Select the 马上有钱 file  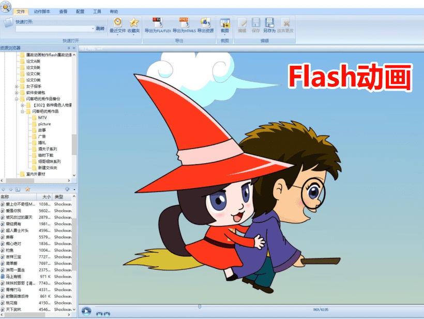(x=13, y=277)
